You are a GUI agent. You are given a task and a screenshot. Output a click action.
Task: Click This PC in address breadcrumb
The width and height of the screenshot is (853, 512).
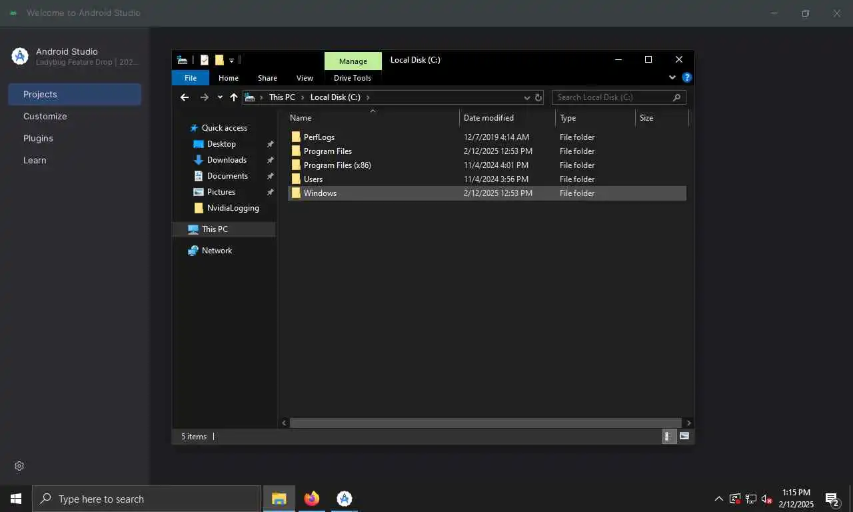282,97
